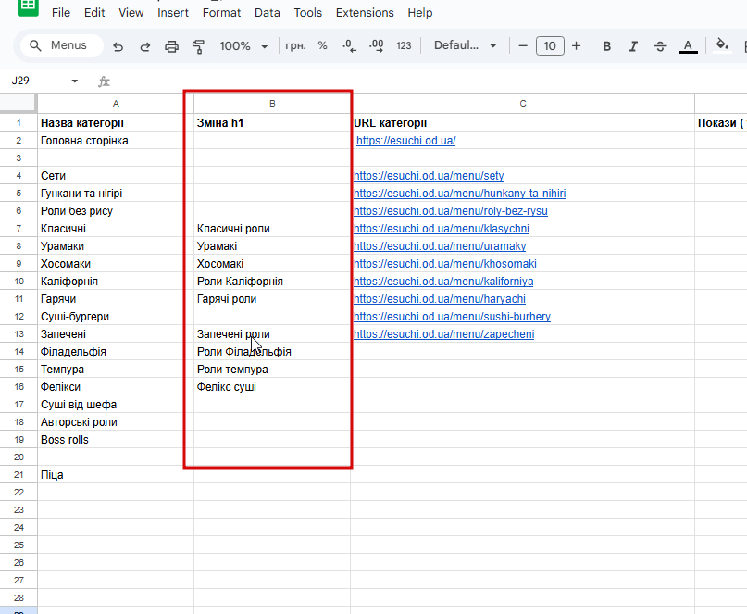Open the Default font dropdown

(x=465, y=45)
